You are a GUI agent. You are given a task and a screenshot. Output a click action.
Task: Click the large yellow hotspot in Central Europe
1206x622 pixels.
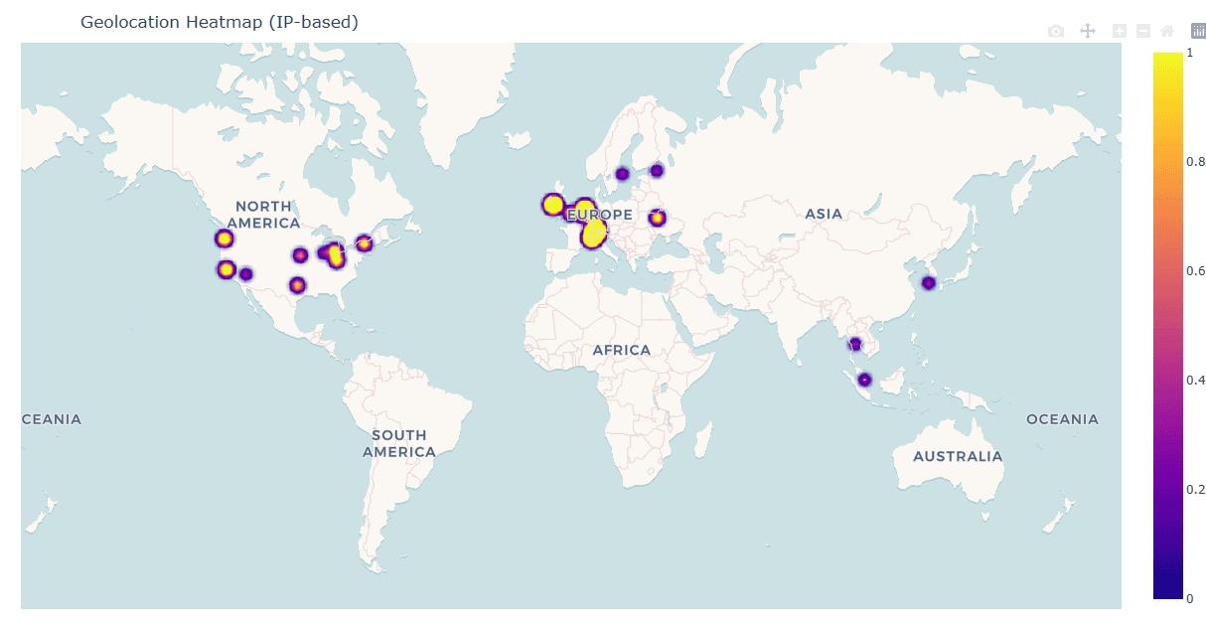593,232
